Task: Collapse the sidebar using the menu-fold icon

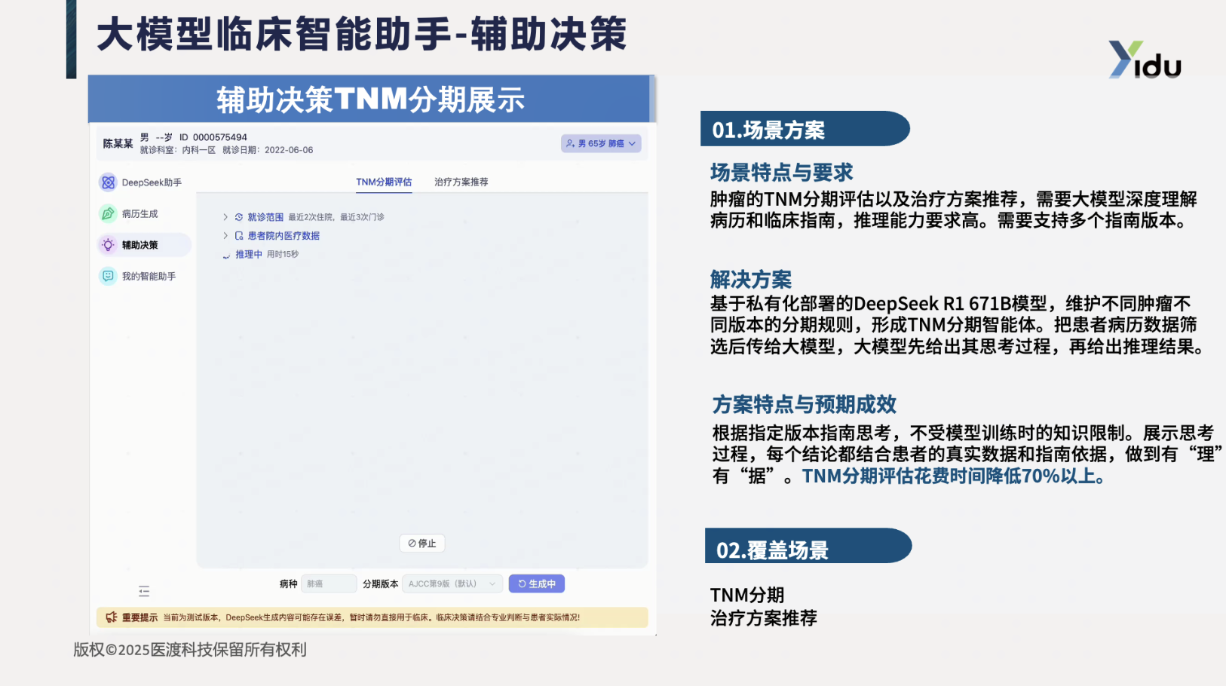Action: click(x=144, y=592)
